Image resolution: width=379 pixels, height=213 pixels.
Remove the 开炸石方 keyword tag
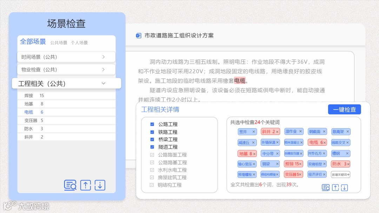click(324, 153)
